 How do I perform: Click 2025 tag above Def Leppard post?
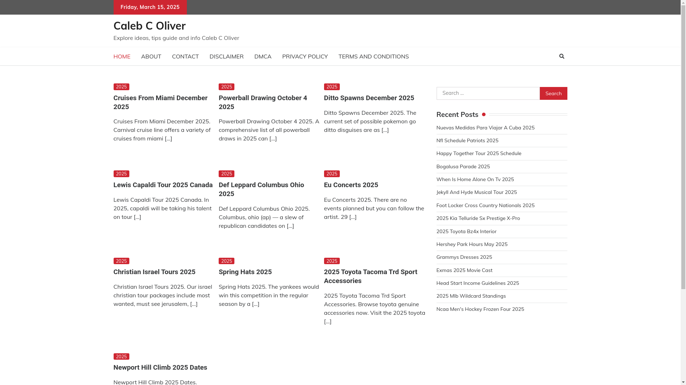pos(227,174)
